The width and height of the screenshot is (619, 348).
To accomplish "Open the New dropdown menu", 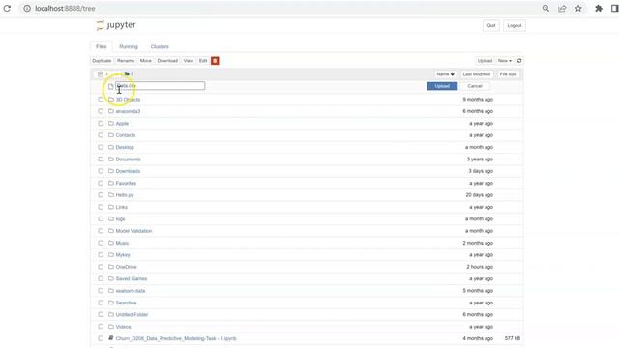I will [505, 61].
